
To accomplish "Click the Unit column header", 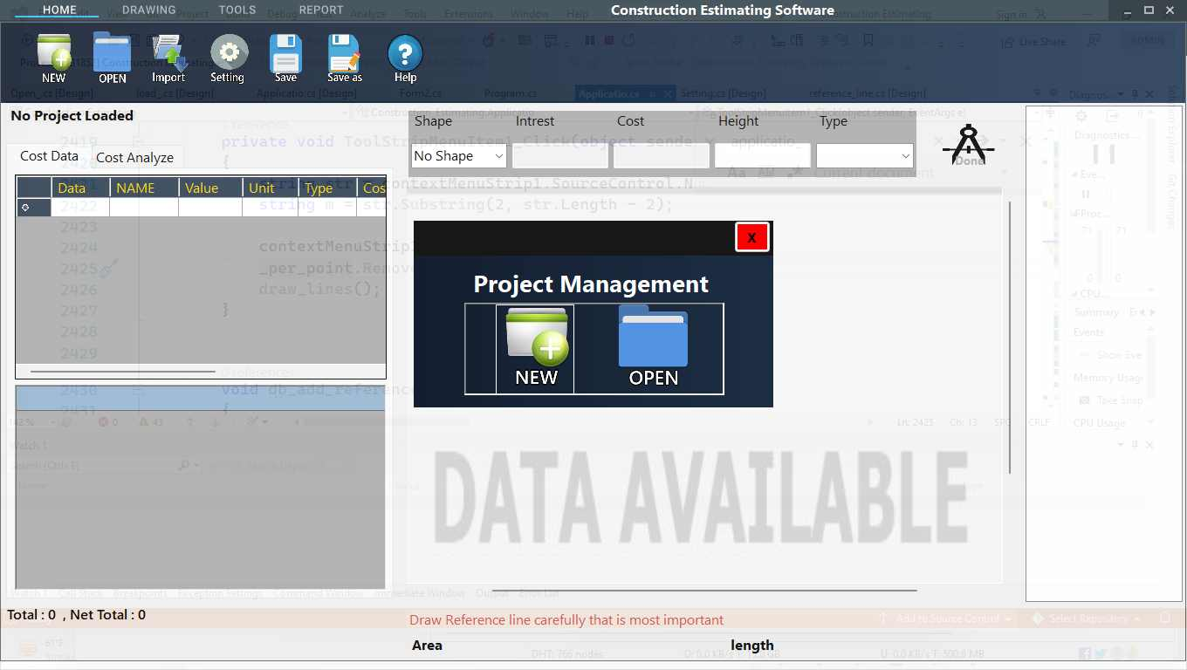I will tap(271, 188).
